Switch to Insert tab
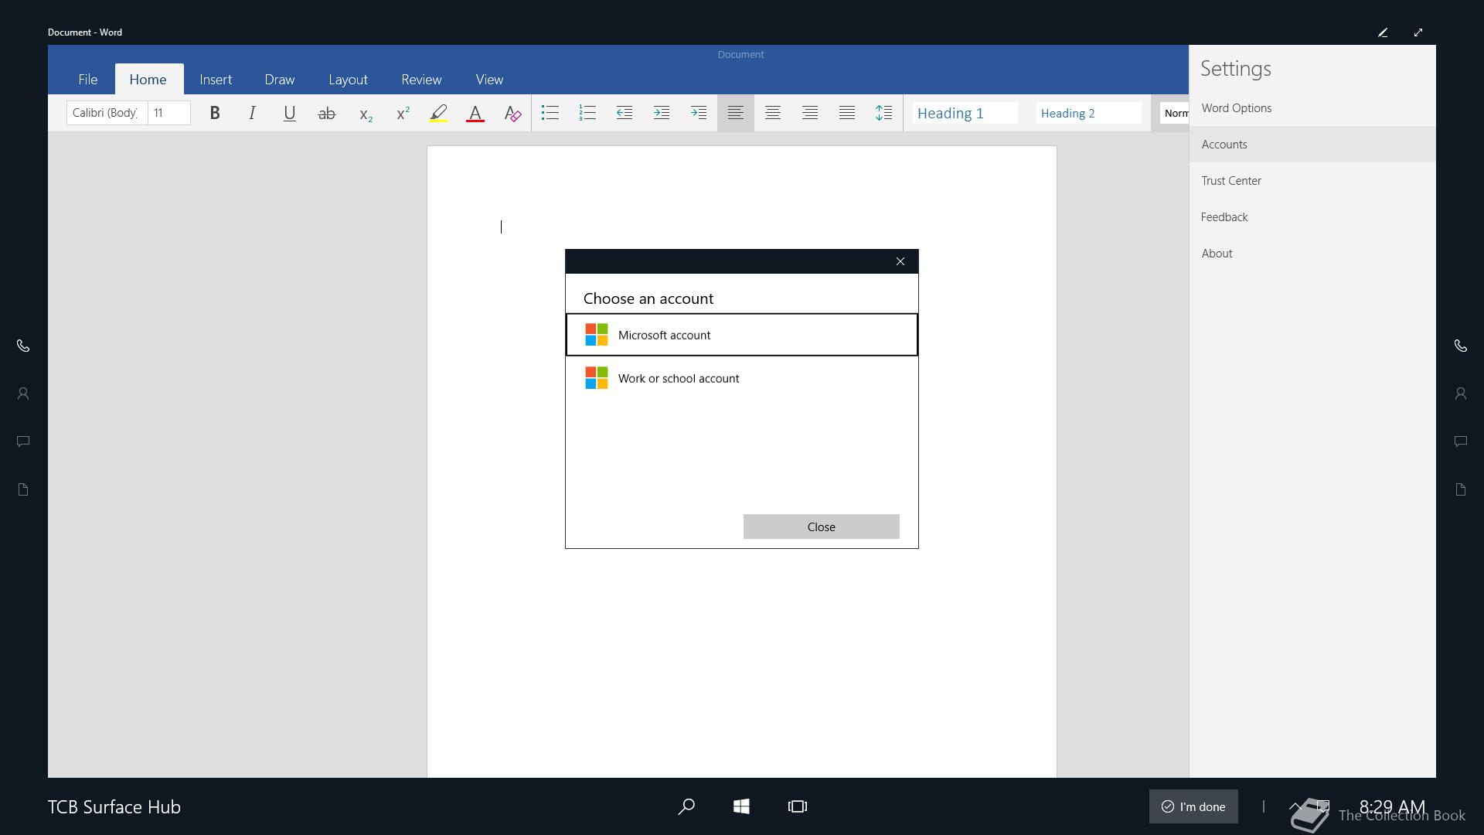Image resolution: width=1484 pixels, height=835 pixels. coord(216,80)
